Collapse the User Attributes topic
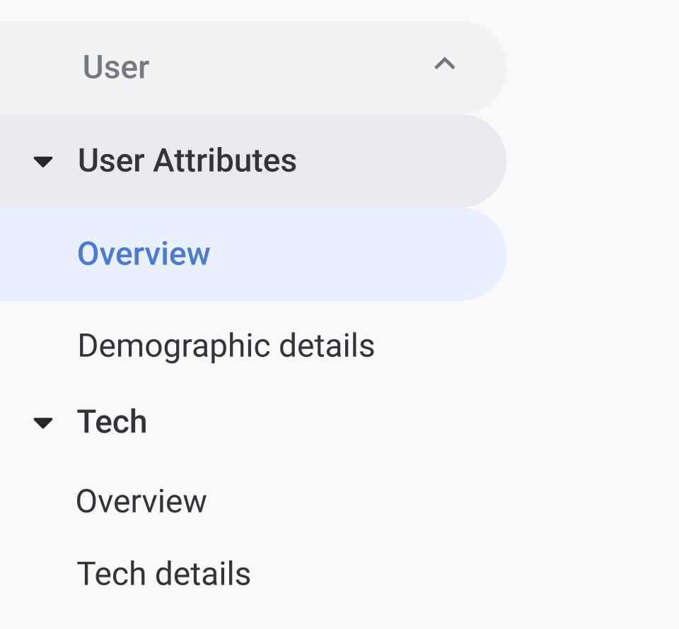The height and width of the screenshot is (629, 679). [x=44, y=162]
